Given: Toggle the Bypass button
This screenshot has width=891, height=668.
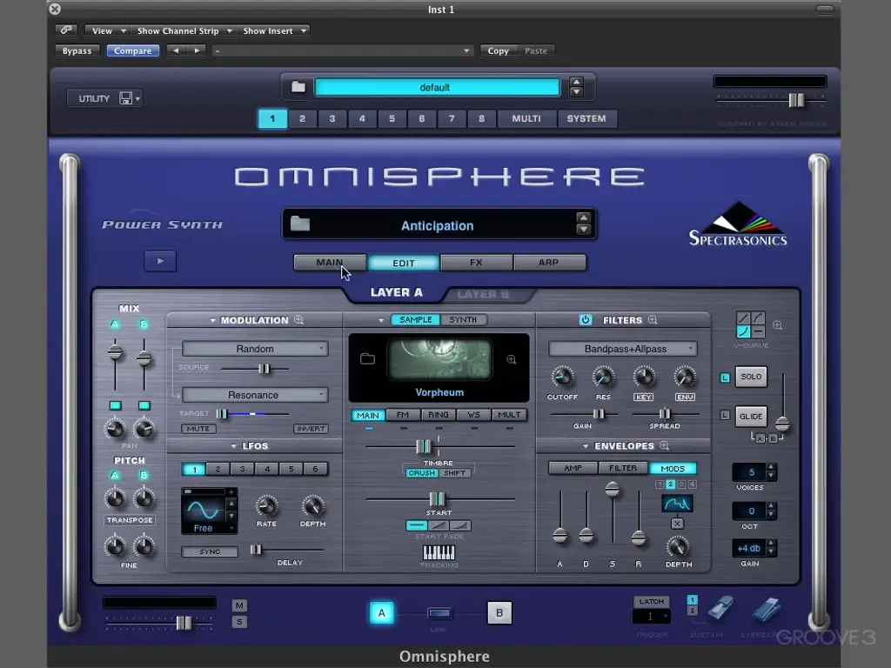Looking at the screenshot, I should coord(77,50).
